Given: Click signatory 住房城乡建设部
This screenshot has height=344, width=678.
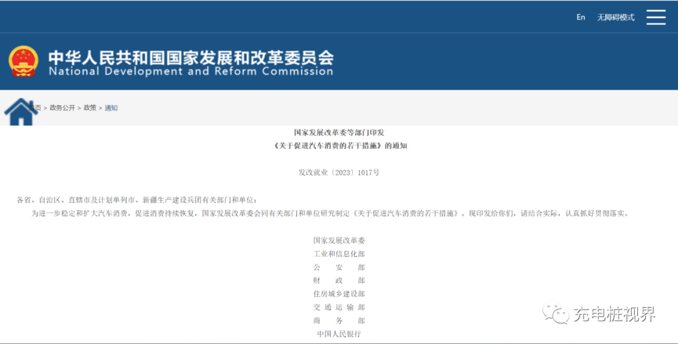Looking at the screenshot, I should [339, 294].
